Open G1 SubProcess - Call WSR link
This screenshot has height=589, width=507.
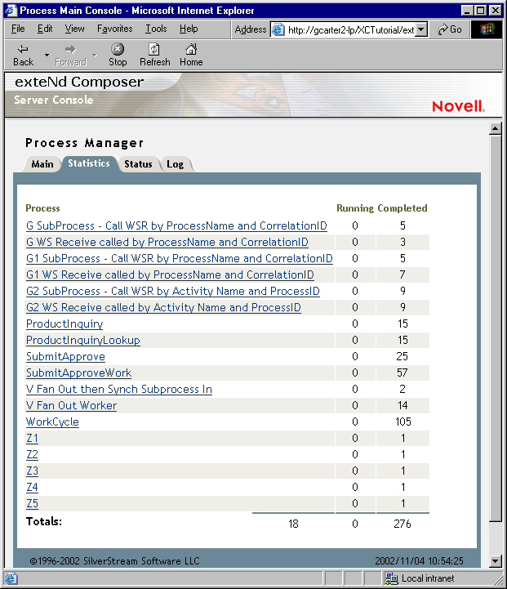[180, 258]
